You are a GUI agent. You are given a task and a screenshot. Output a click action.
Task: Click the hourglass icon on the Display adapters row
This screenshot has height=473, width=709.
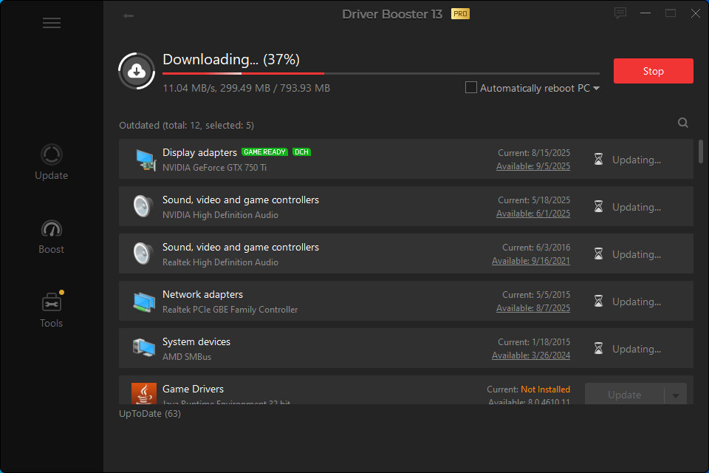[x=598, y=159]
